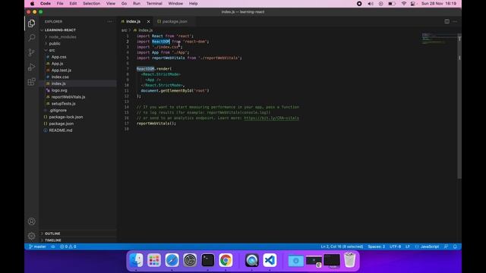
Task: Click the editor vertical scrollbar
Action: click(x=459, y=106)
